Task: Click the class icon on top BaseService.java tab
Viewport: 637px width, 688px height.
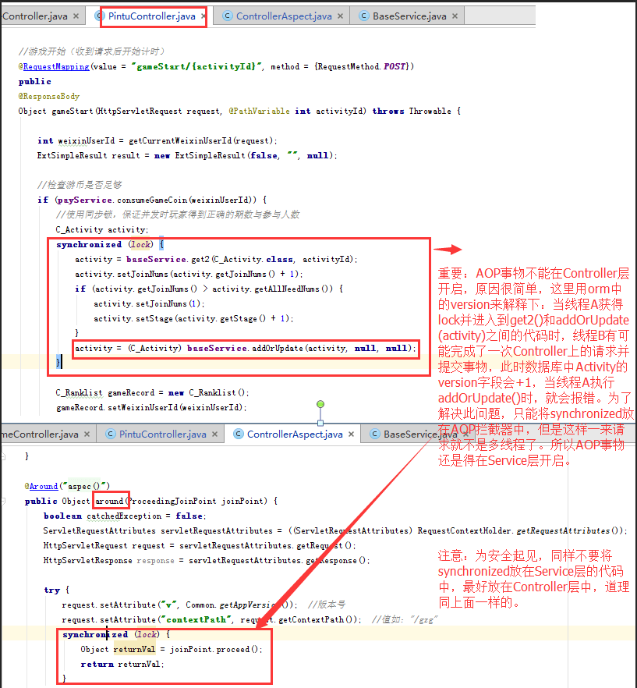Action: (363, 16)
